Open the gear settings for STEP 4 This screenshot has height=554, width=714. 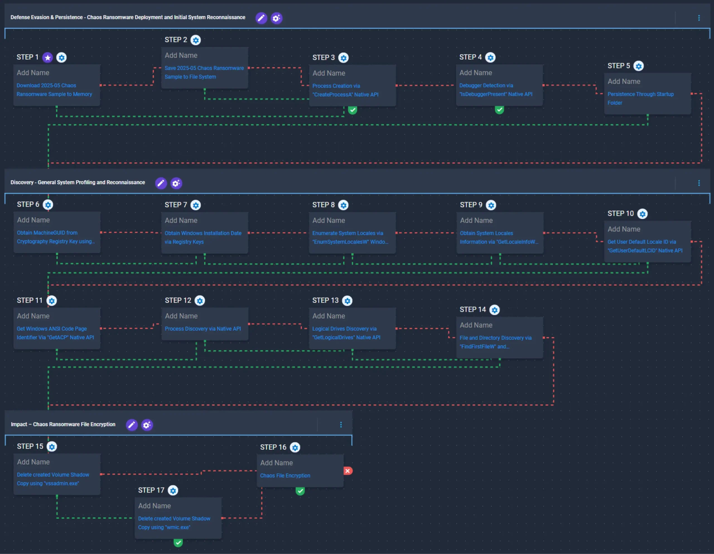tap(490, 57)
